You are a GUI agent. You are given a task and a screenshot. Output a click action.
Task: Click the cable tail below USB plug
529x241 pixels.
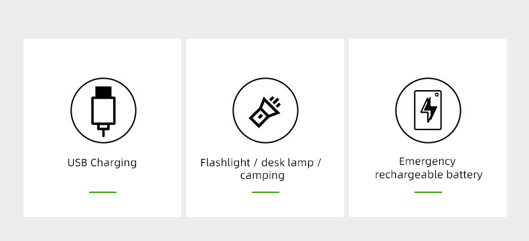click(x=103, y=130)
